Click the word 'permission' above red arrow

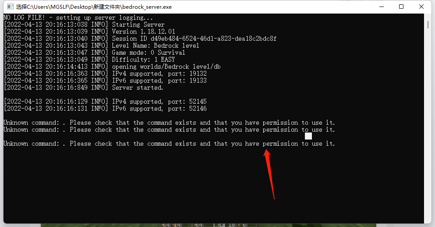coord(280,143)
